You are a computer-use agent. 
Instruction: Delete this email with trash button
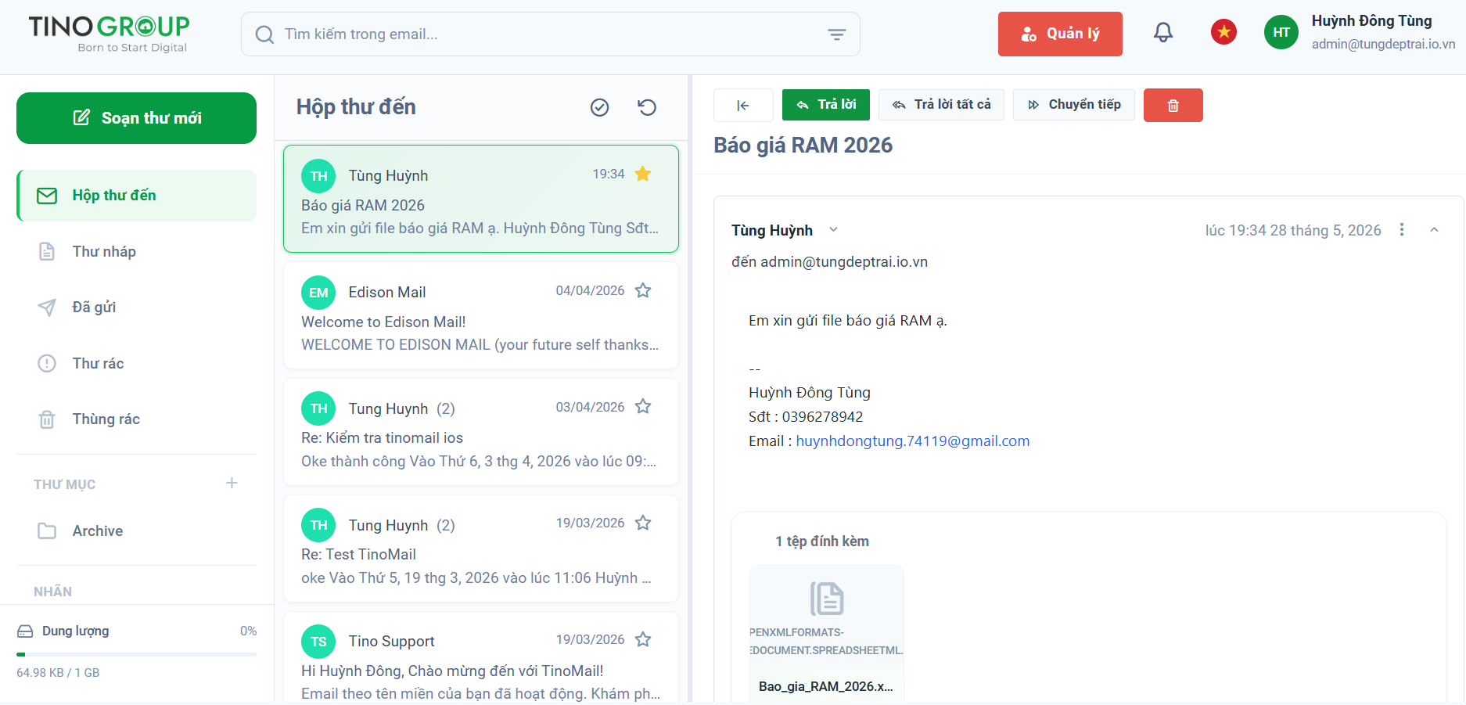click(x=1173, y=105)
